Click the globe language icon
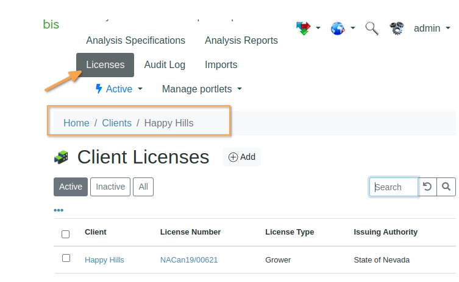The height and width of the screenshot is (282, 459). click(338, 28)
